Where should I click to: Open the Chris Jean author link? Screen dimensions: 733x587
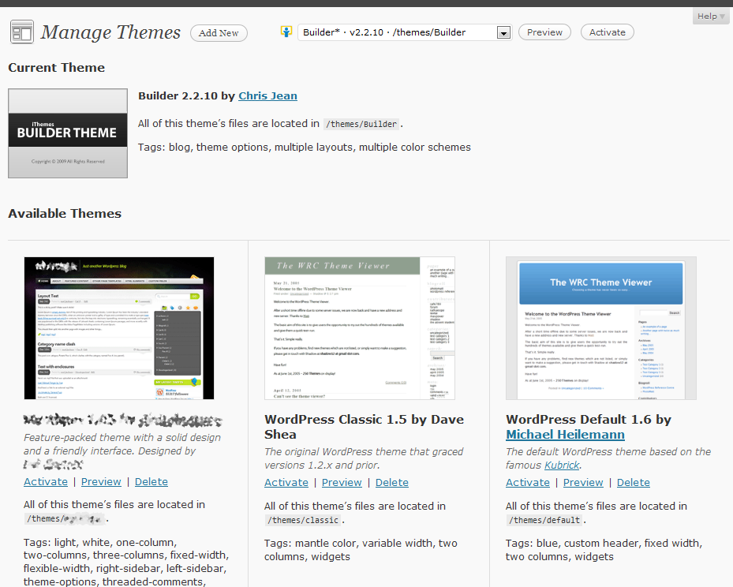[x=267, y=95]
